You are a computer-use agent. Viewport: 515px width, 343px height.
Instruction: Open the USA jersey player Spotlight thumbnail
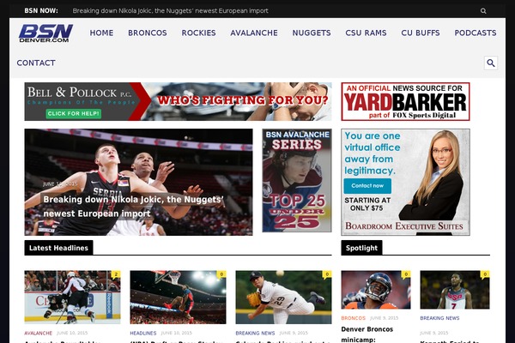click(x=455, y=290)
